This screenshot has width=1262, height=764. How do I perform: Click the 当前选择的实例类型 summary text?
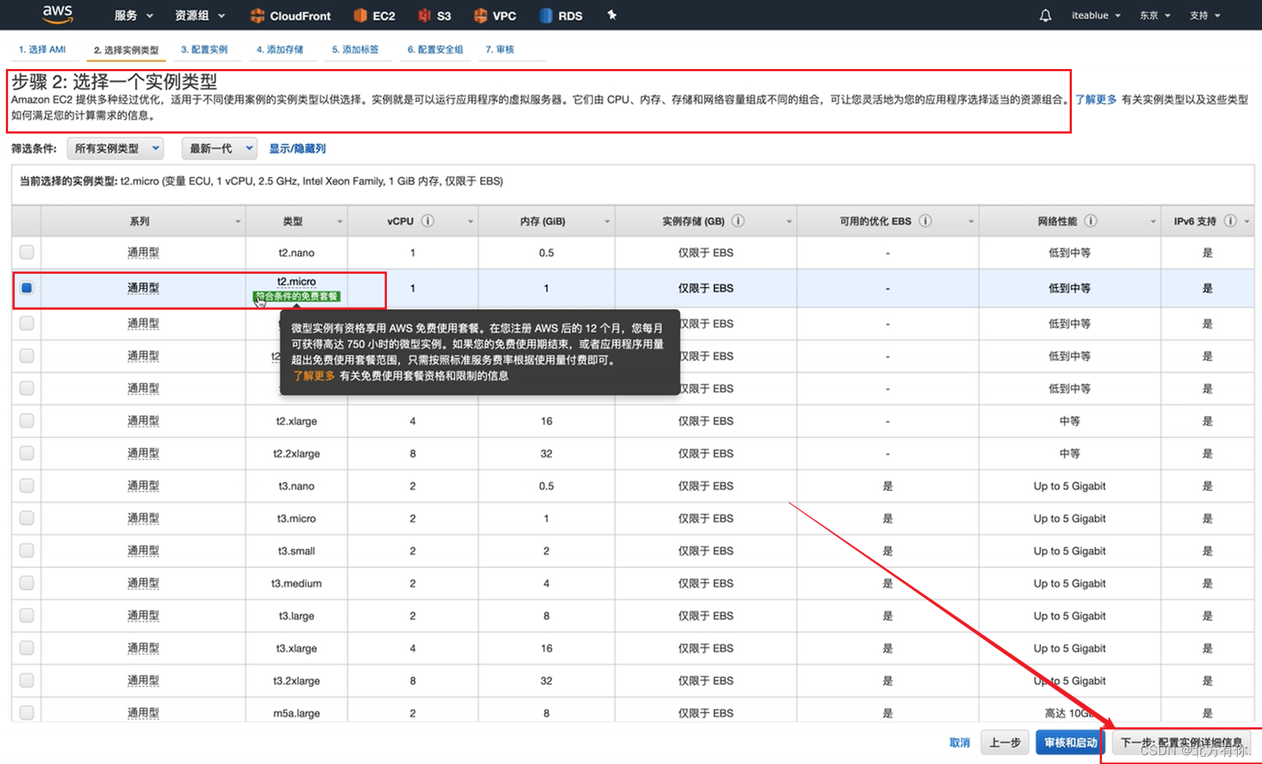(261, 181)
